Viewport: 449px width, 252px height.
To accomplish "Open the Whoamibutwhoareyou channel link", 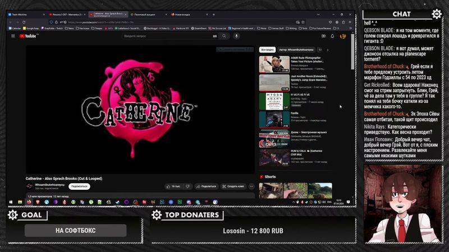I will 49,183.
